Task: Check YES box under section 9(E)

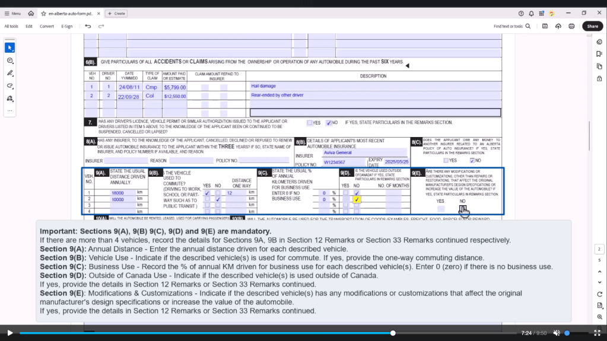Action: (441, 209)
